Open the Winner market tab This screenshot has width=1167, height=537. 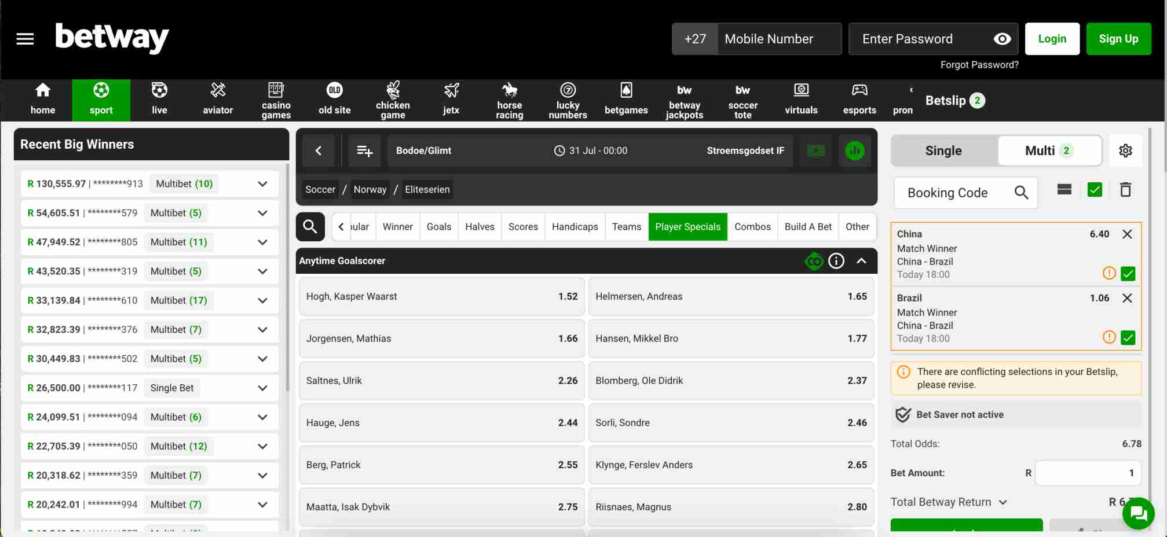[x=398, y=227]
